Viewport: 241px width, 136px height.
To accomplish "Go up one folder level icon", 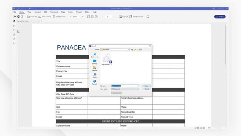I will (135, 49).
